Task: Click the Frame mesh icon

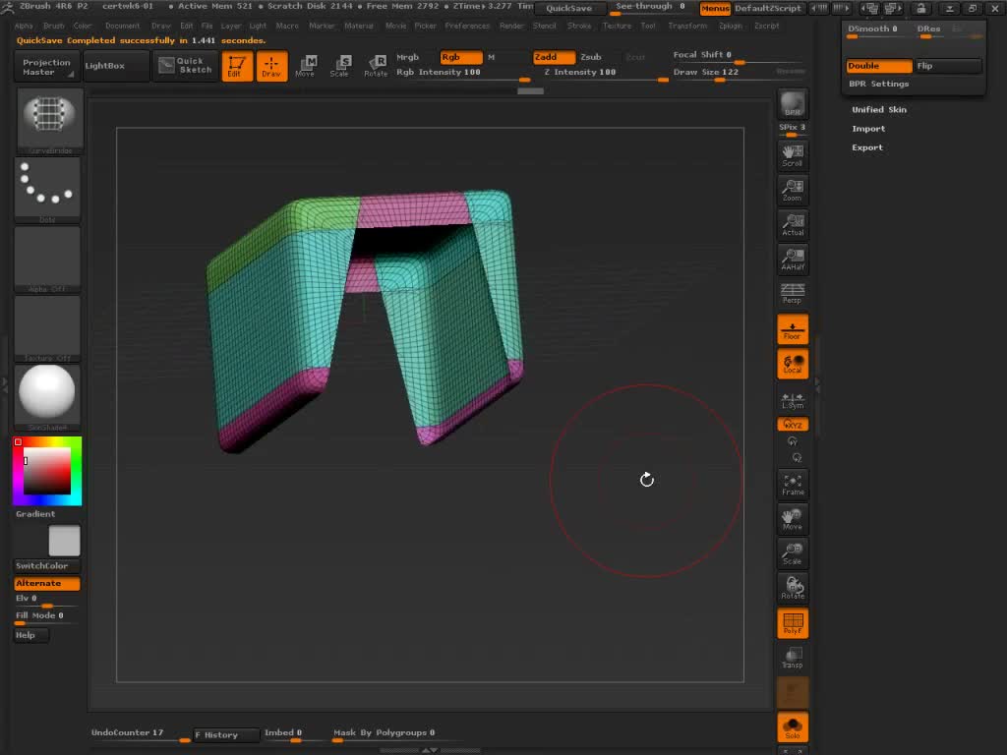Action: pyautogui.click(x=793, y=485)
